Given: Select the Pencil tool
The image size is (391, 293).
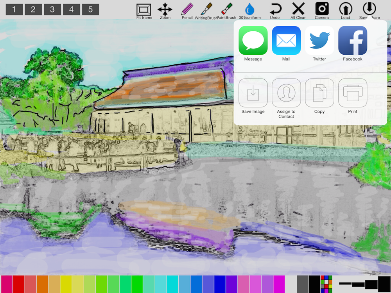Looking at the screenshot, I should (x=187, y=10).
